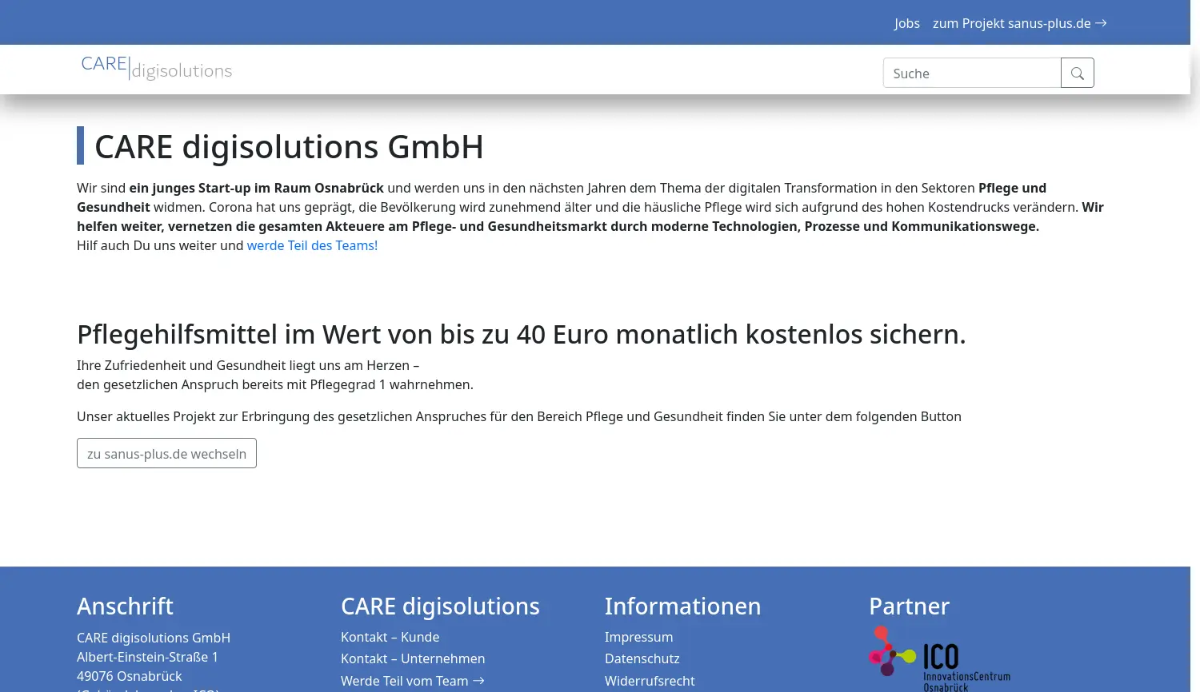Click the Informationen footer heading
Viewport: 1200px width, 692px height.
coord(682,606)
